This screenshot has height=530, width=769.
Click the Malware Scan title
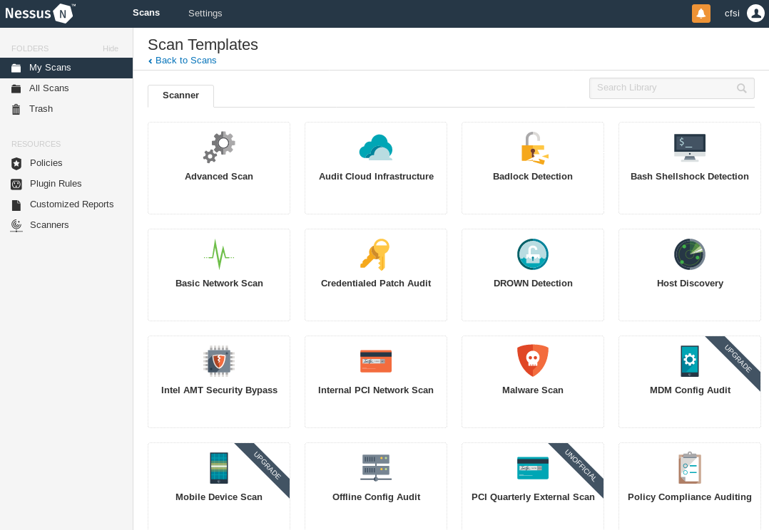pyautogui.click(x=533, y=390)
